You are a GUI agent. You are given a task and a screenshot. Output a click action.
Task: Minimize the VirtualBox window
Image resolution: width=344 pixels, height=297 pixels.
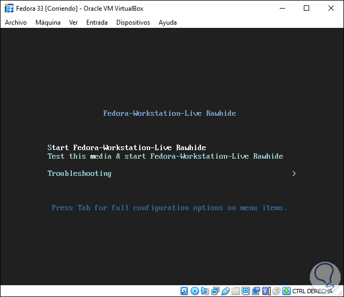[282, 9]
